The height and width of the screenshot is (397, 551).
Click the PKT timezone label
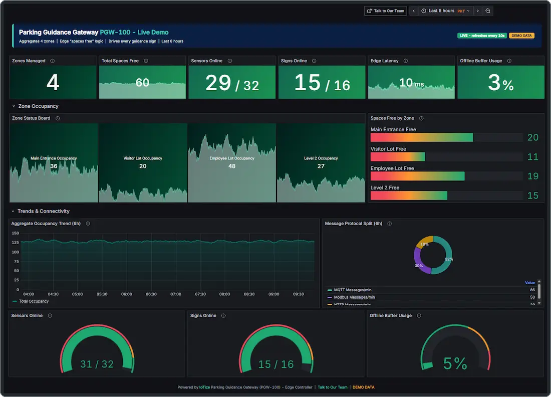461,11
